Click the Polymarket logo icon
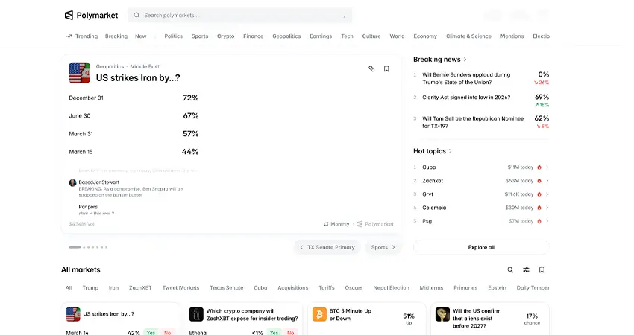The height and width of the screenshot is (335, 634). coord(69,15)
